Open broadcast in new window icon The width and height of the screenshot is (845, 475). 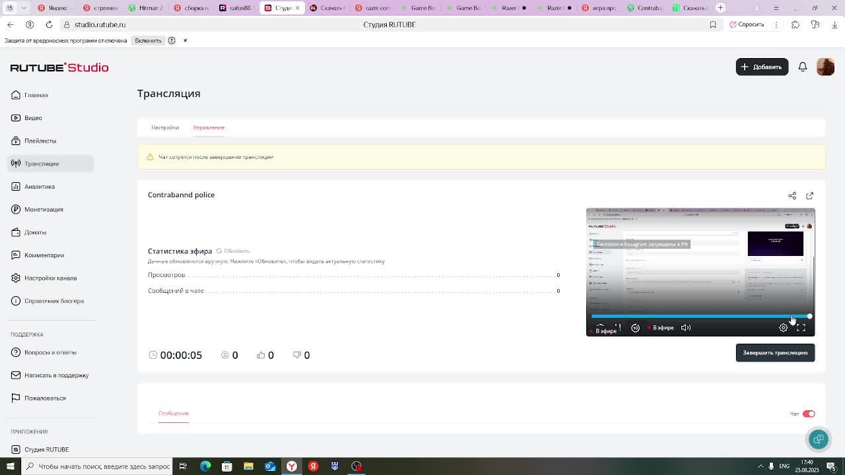point(810,195)
